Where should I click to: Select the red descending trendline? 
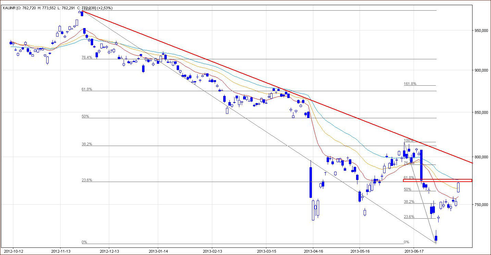(x=277, y=87)
